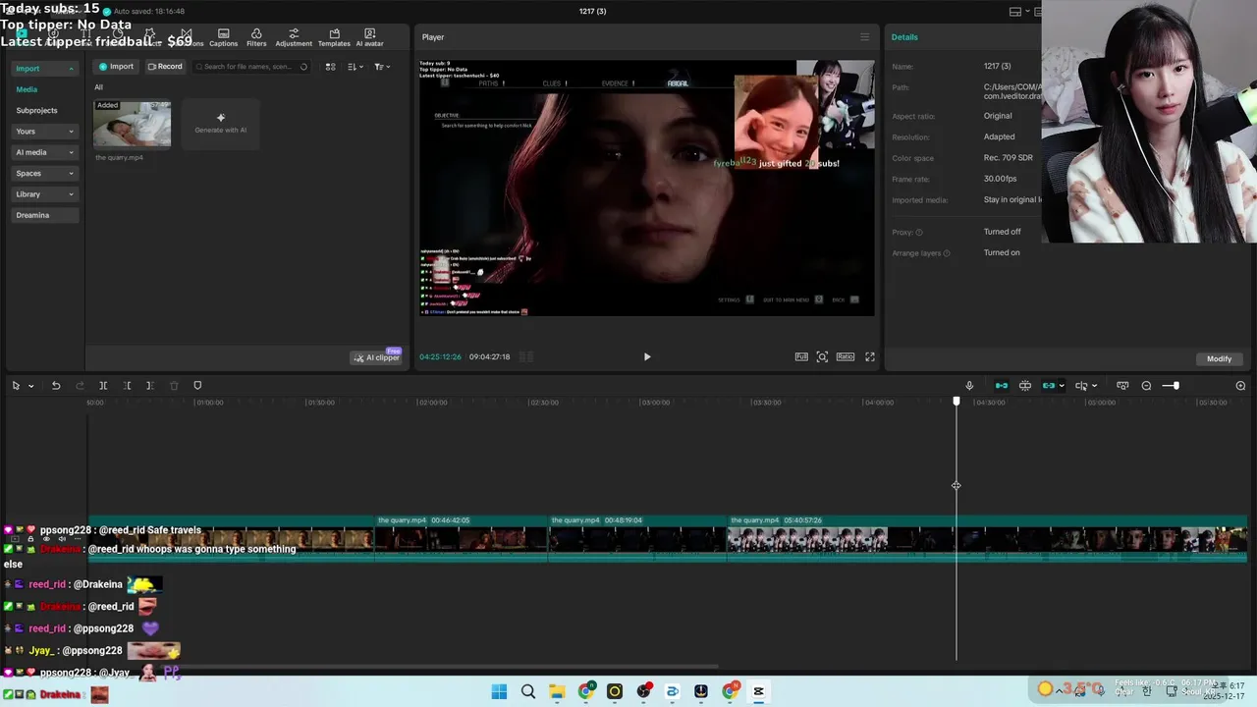1257x707 pixels.
Task: Expand the Spaces sidebar section
Action: (44, 173)
